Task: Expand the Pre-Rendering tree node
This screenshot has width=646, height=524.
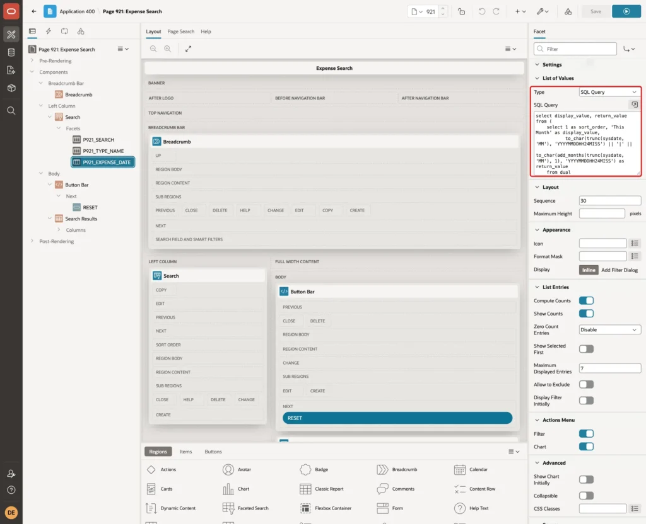Action: [32, 60]
